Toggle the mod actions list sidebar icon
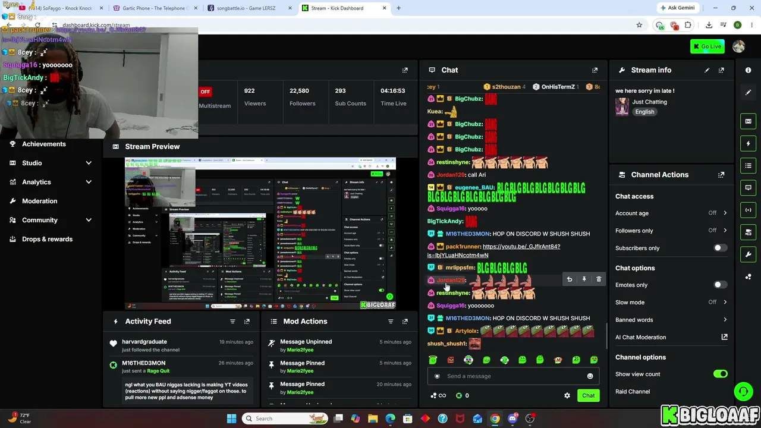 coord(748,165)
